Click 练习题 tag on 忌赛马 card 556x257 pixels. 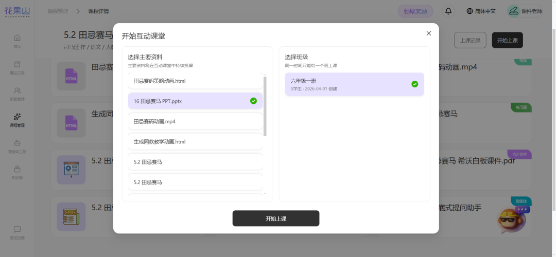521,107
